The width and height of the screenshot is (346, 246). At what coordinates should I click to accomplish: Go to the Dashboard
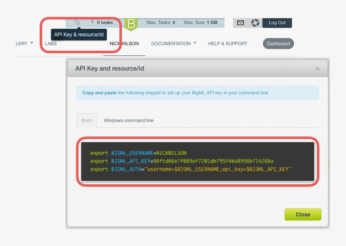tap(278, 43)
